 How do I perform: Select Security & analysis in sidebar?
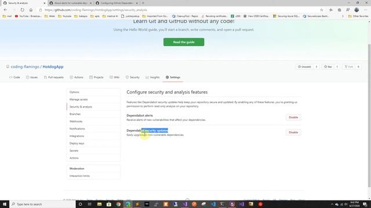pos(93,106)
